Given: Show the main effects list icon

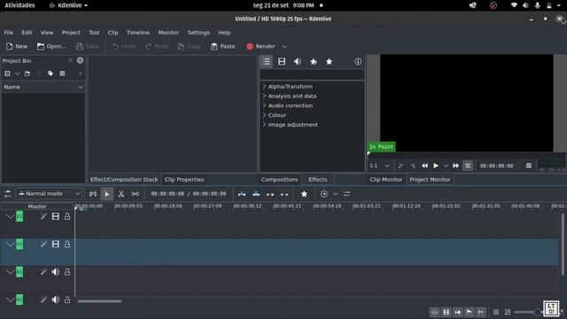Looking at the screenshot, I should [266, 61].
